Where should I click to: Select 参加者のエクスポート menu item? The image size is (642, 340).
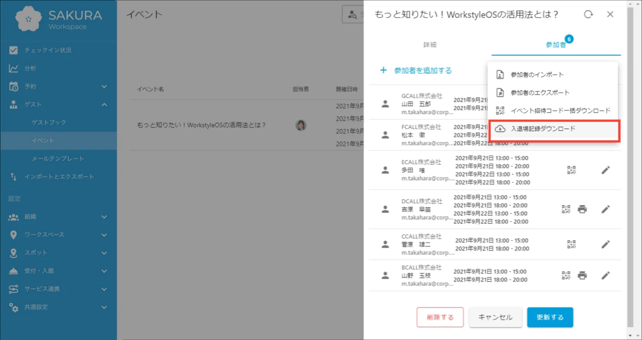tap(553, 93)
